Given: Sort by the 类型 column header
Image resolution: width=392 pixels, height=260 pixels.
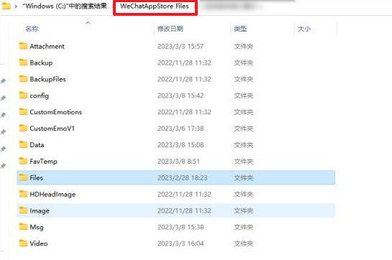Looking at the screenshot, I should [x=240, y=29].
